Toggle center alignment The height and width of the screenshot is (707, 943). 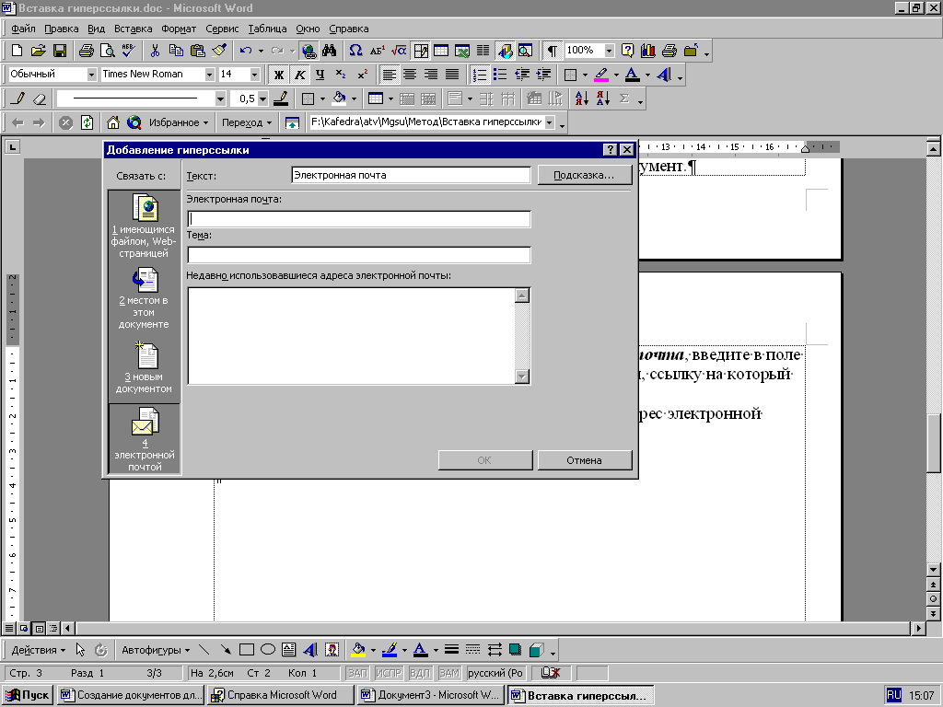(410, 75)
